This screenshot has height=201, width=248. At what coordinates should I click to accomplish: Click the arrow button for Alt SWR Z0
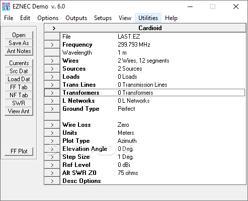click(x=52, y=173)
